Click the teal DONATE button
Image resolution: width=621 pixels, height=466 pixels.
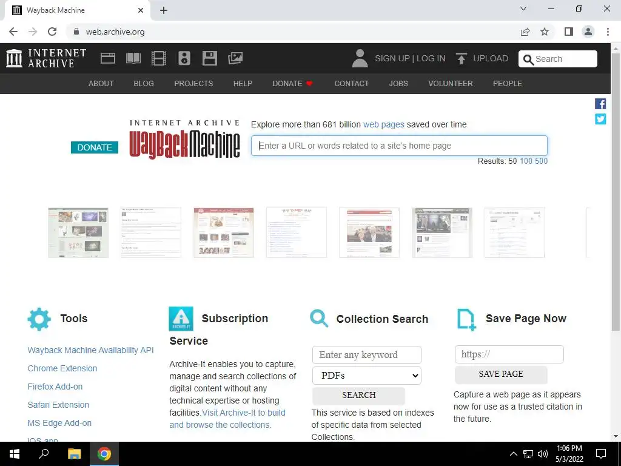(x=95, y=147)
